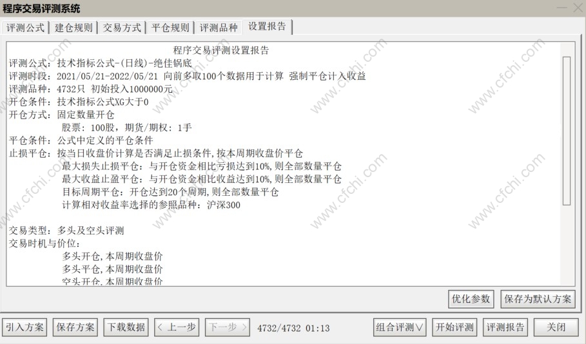
Task: Start evaluation with 开始评测 button
Action: 454,327
